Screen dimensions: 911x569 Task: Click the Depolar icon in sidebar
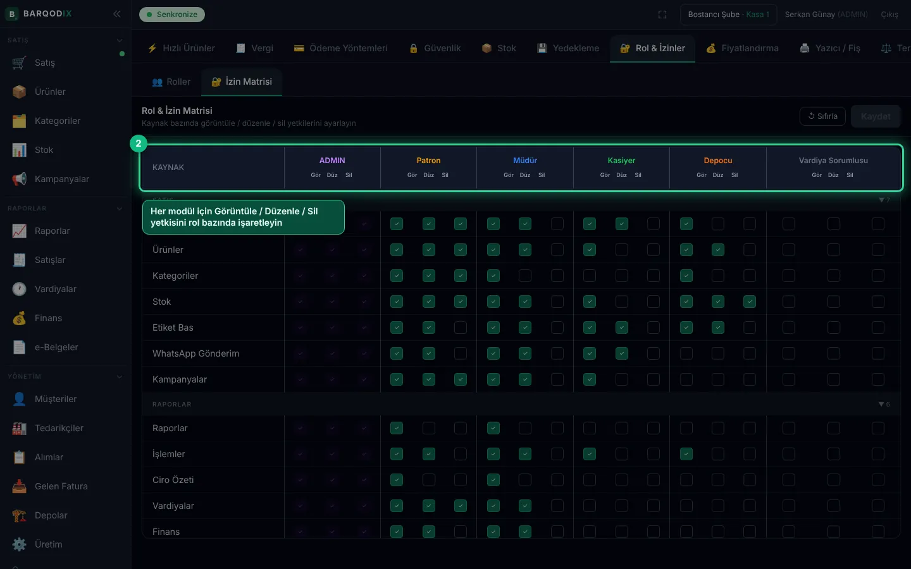click(20, 515)
